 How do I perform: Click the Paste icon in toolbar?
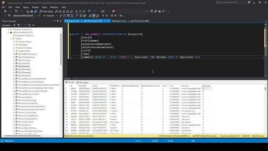click(x=84, y=11)
